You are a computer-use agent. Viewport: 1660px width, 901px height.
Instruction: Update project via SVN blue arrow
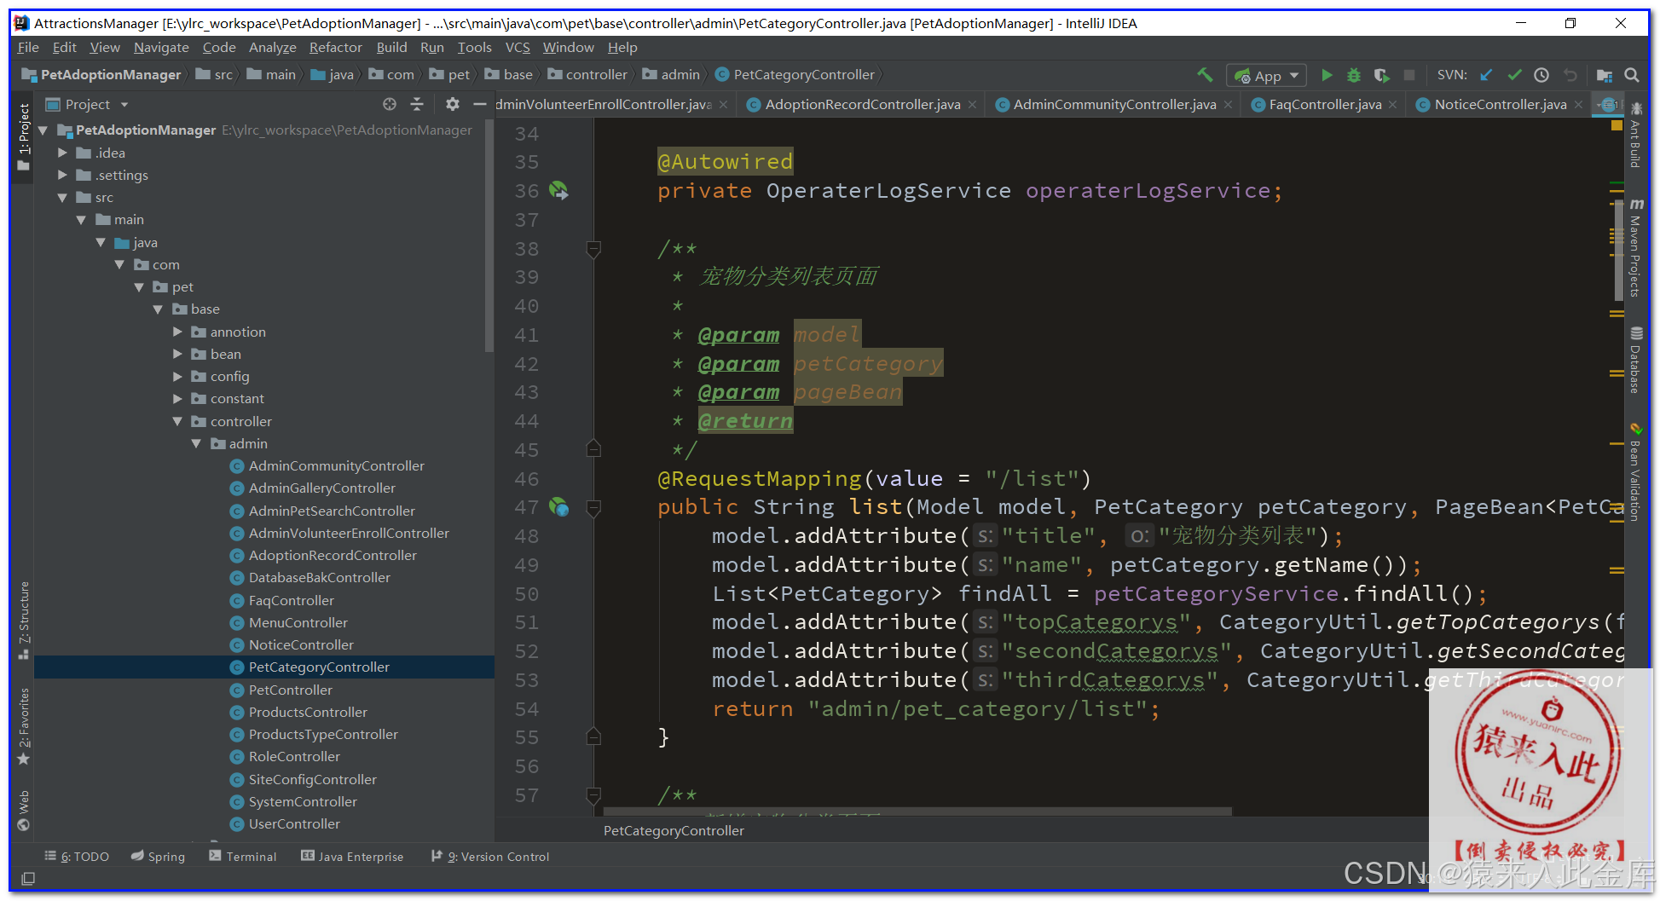pos(1486,75)
